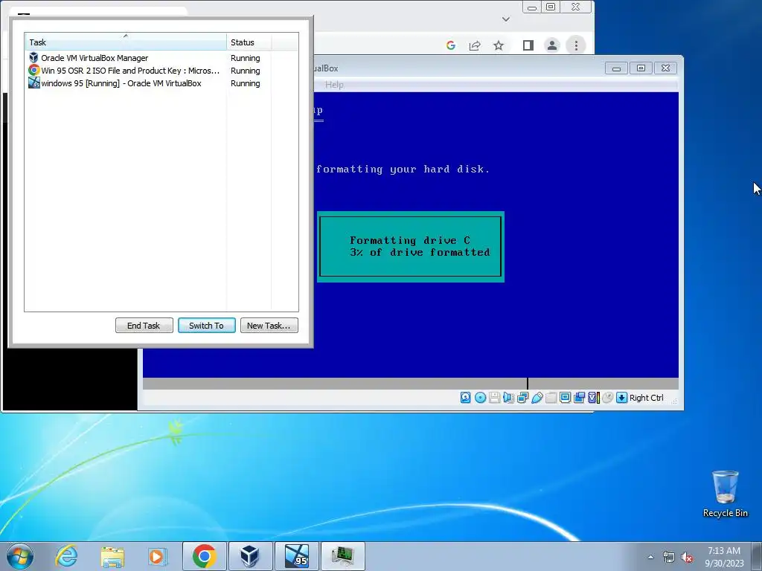Click Running status of windows 95 row

(246, 83)
